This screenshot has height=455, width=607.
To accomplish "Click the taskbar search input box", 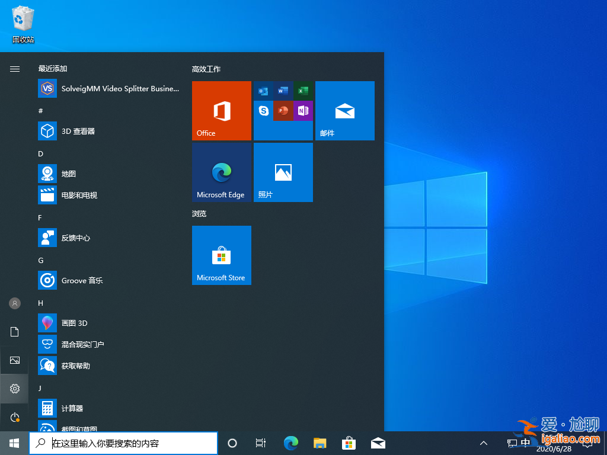I will [123, 443].
